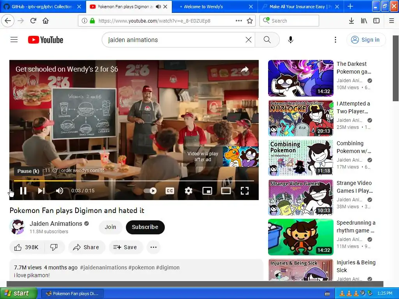Click the #pokemon hashtag
Image resolution: width=399 pixels, height=299 pixels.
pyautogui.click(x=141, y=267)
